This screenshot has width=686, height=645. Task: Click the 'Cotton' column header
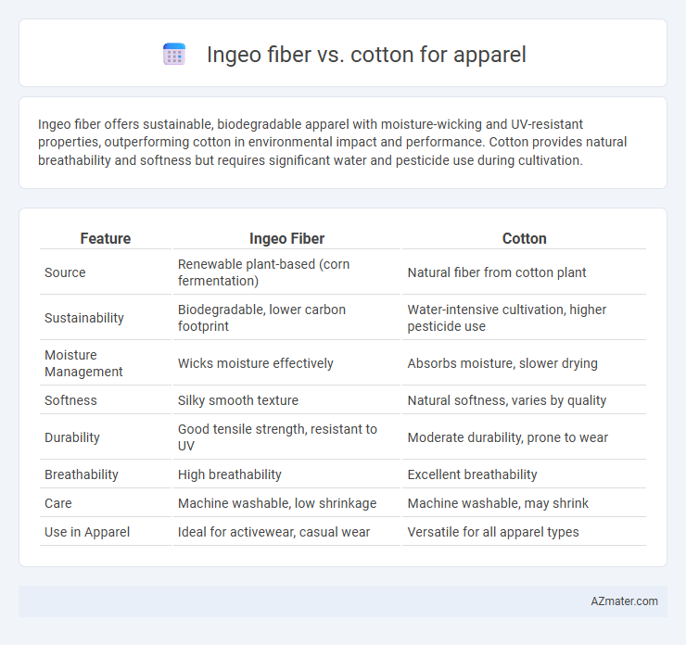pyautogui.click(x=524, y=238)
